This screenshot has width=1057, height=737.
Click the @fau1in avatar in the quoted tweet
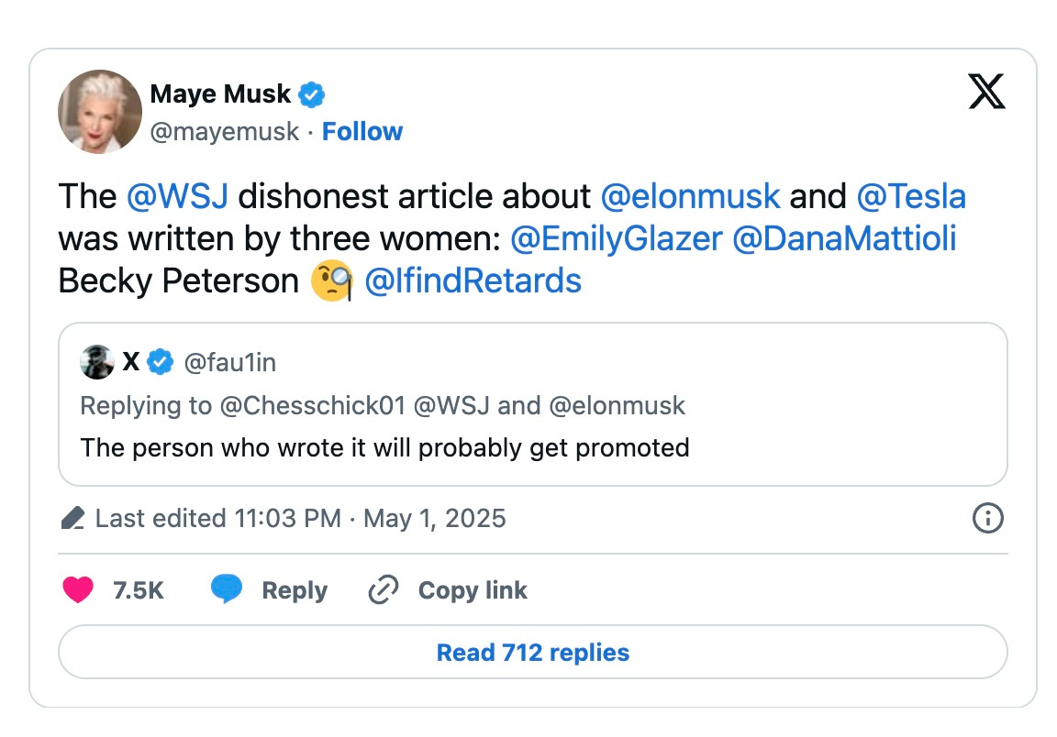(x=96, y=361)
